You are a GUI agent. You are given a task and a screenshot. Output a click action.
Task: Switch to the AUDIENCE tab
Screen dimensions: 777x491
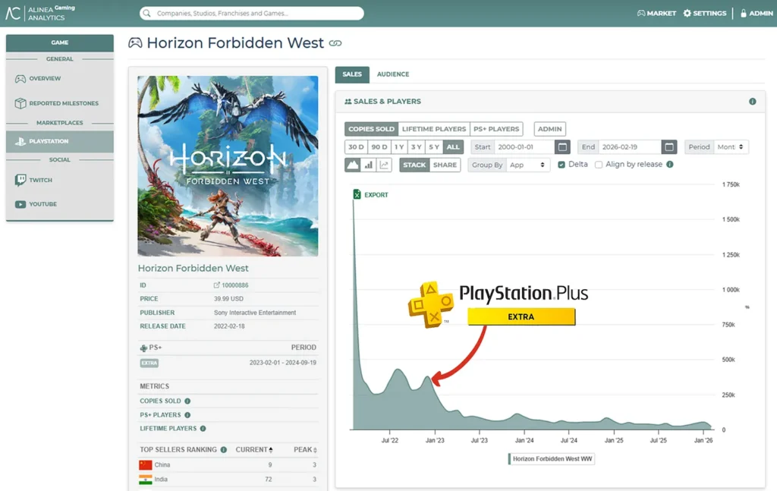[x=392, y=74]
